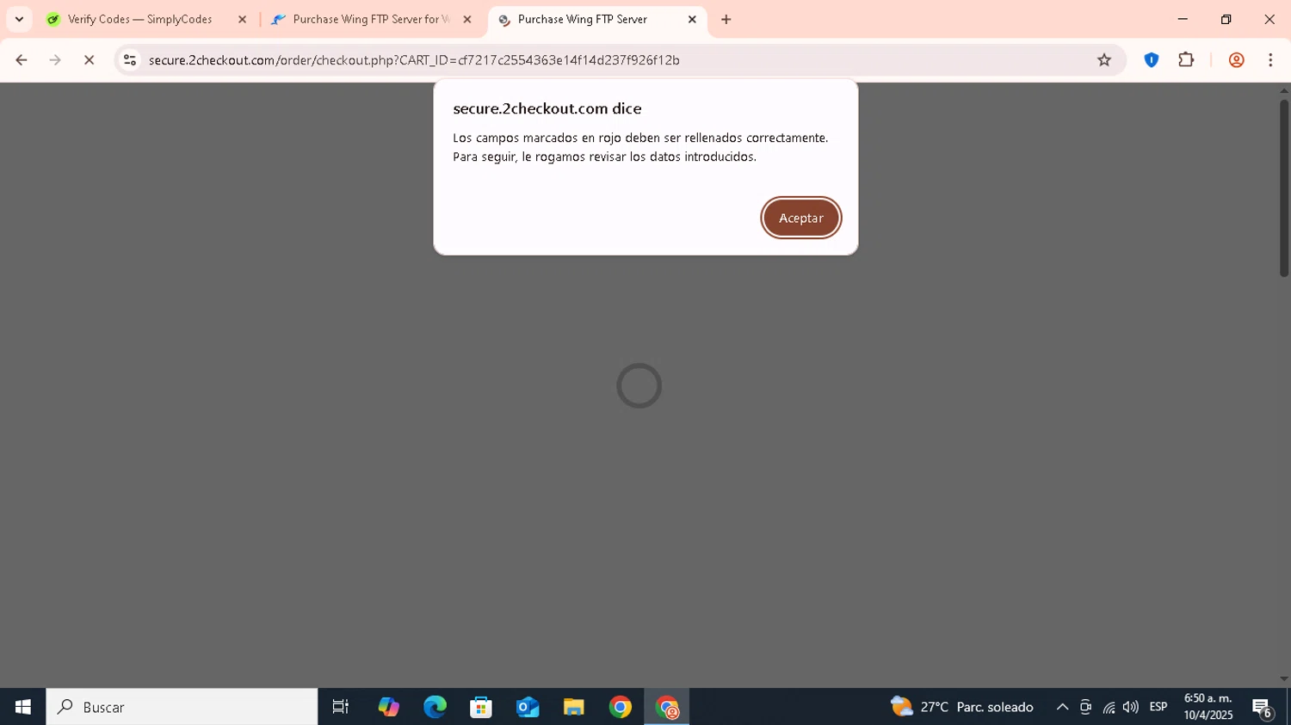
Task: Open Task View on the taskbar
Action: tap(341, 707)
